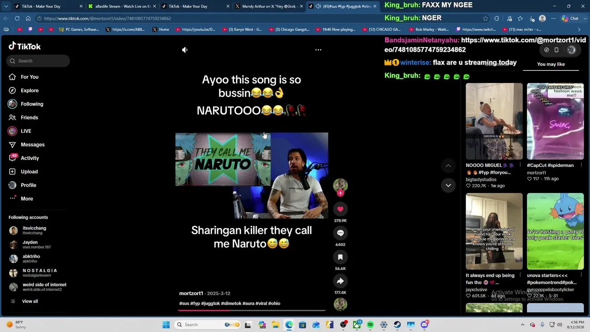The image size is (590, 332).
Task: Open the profile avatar menu at top right
Action: tap(571, 50)
